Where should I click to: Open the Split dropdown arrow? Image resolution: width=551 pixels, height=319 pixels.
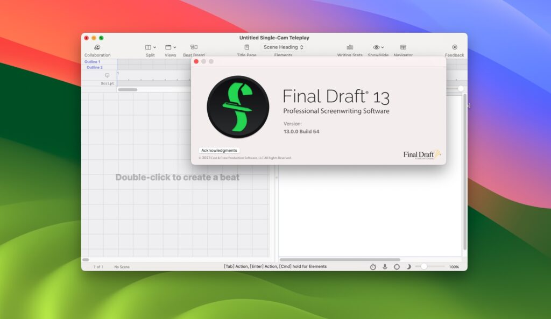pos(156,47)
